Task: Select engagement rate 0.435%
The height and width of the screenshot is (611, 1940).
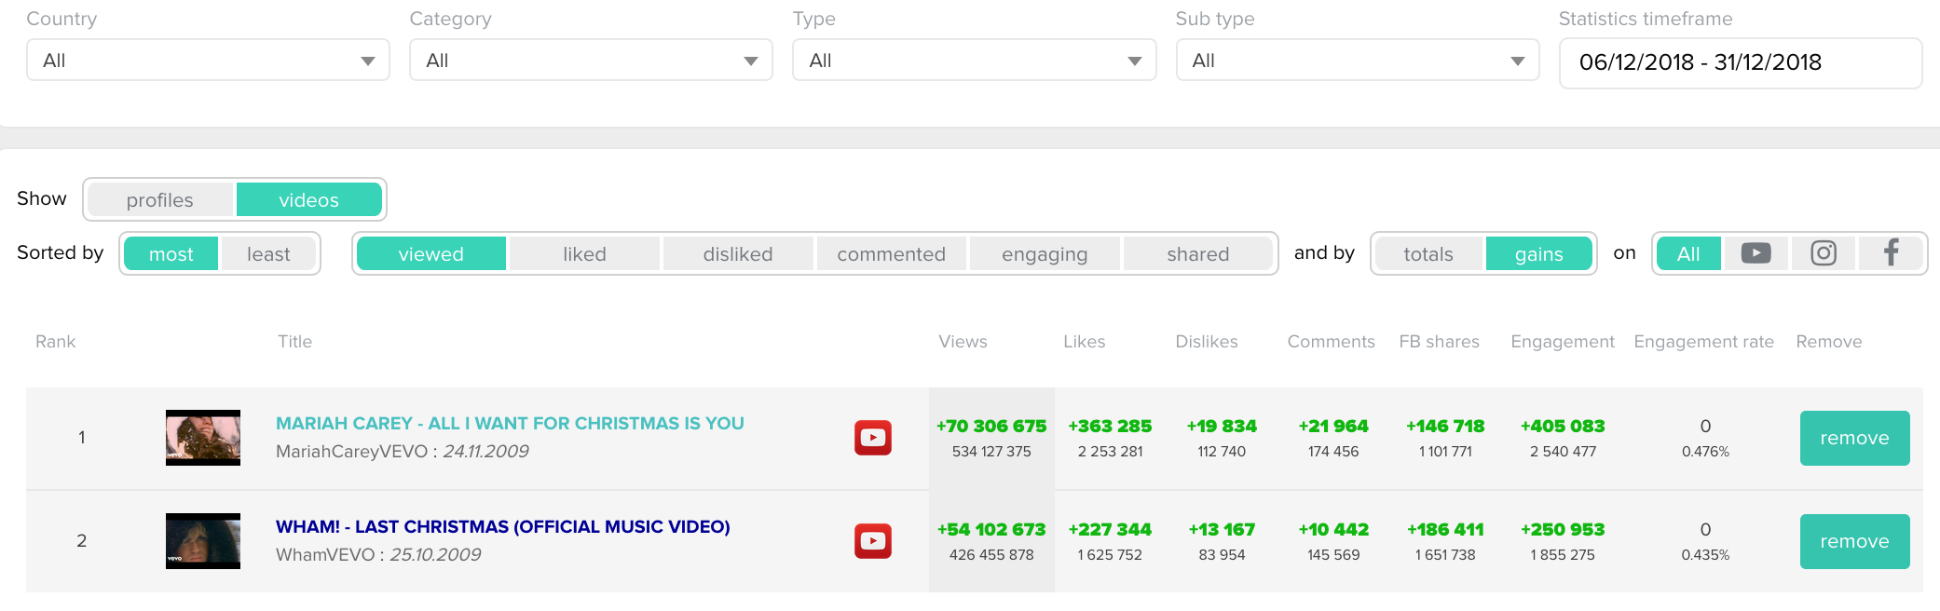Action: click(1705, 555)
